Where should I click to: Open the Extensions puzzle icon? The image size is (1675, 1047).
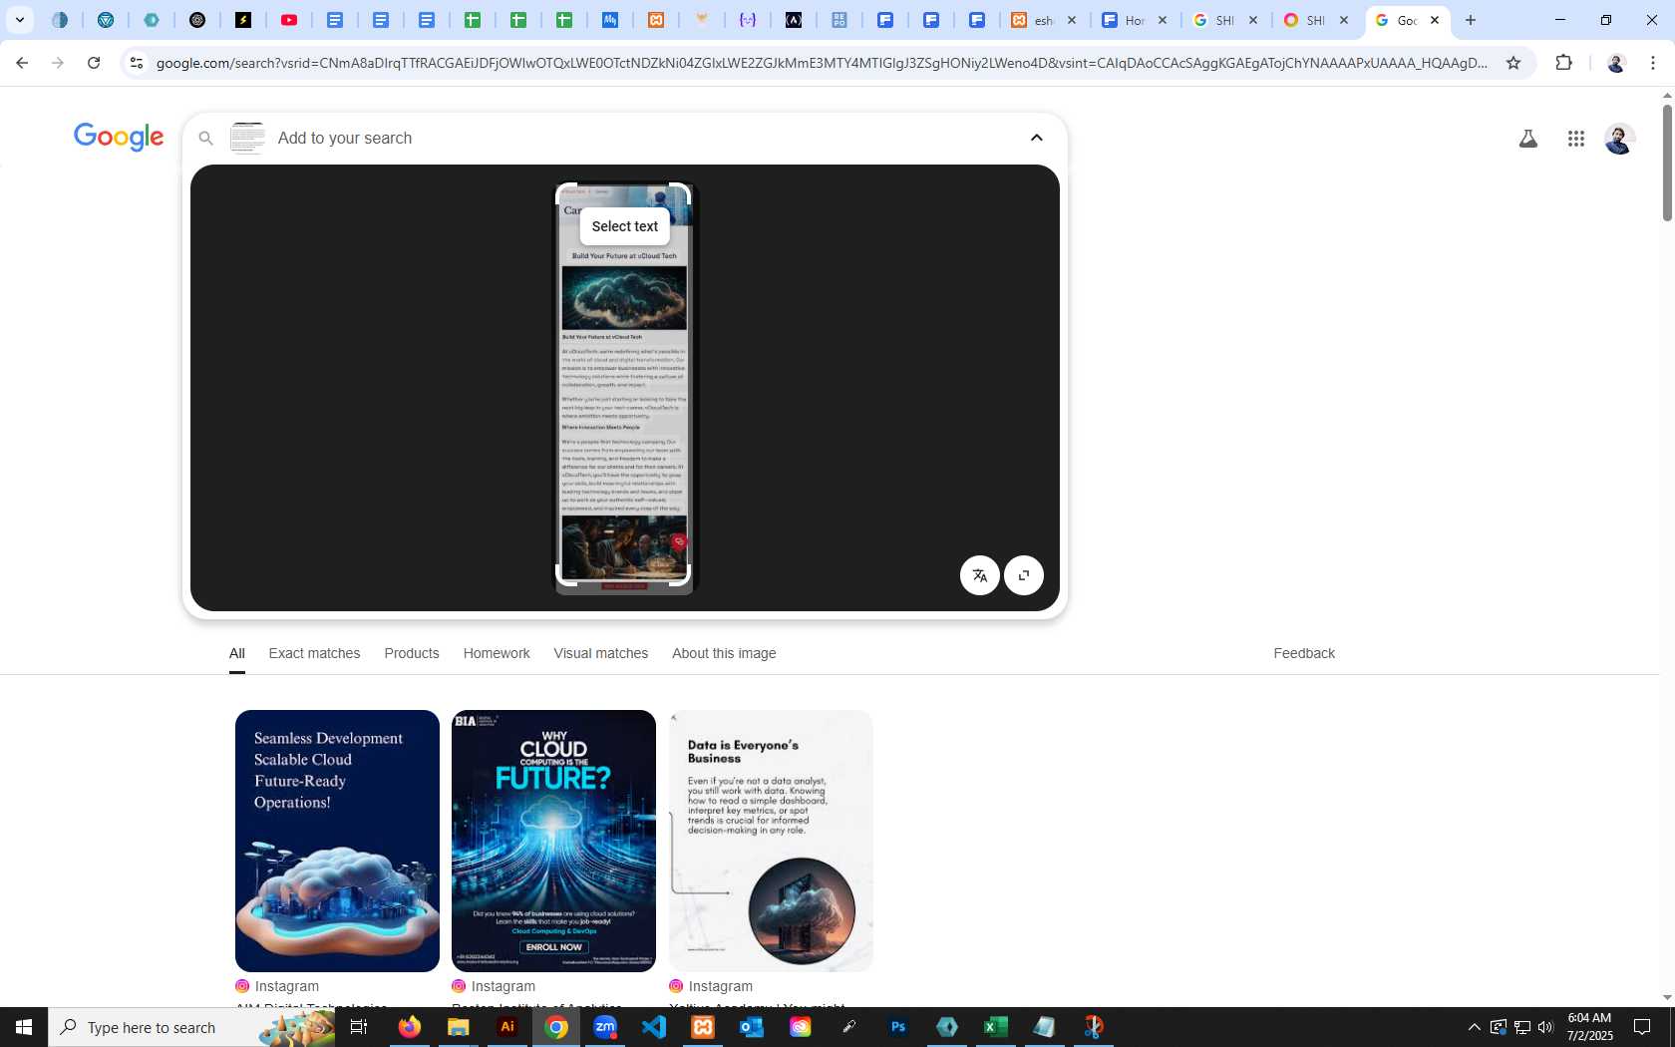pos(1563,63)
